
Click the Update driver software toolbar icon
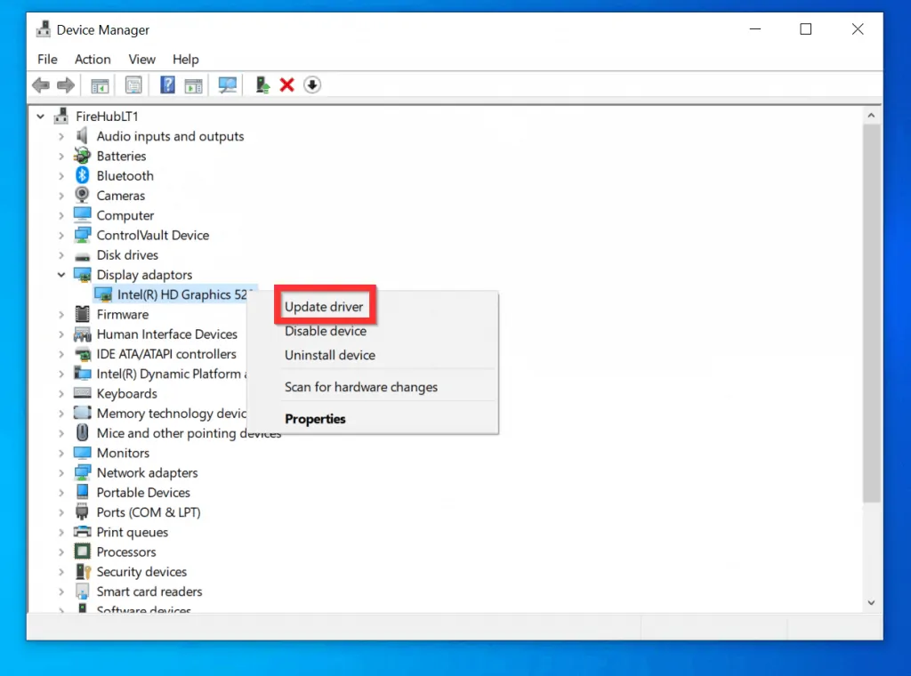click(262, 84)
